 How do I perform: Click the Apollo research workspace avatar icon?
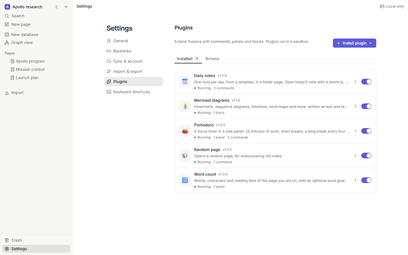coord(7,7)
